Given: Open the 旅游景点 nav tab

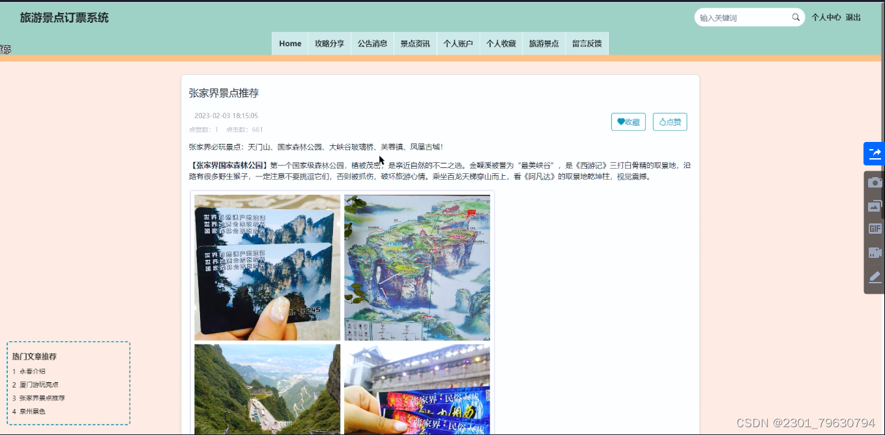Looking at the screenshot, I should tap(544, 44).
